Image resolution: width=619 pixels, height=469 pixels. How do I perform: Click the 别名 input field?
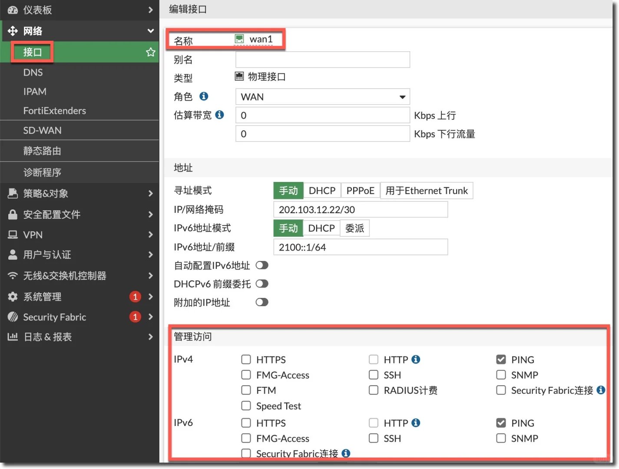pyautogui.click(x=322, y=59)
